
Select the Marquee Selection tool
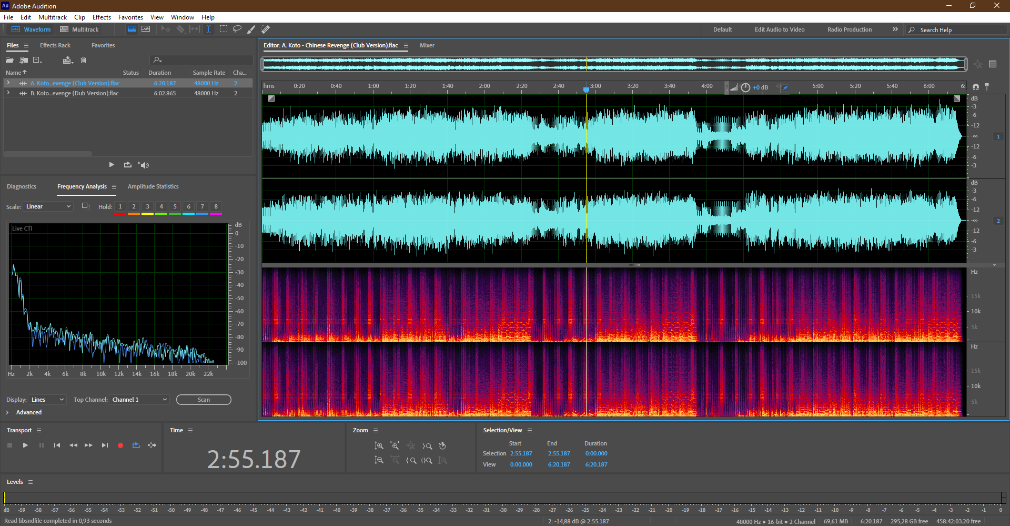click(224, 29)
